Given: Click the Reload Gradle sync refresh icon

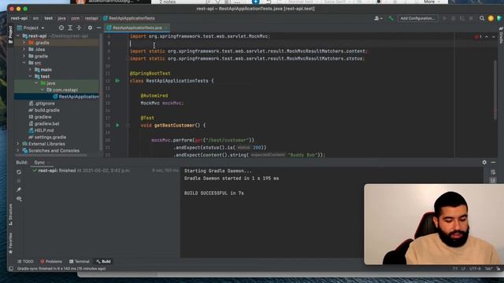Looking at the screenshot, I should pos(19,172).
